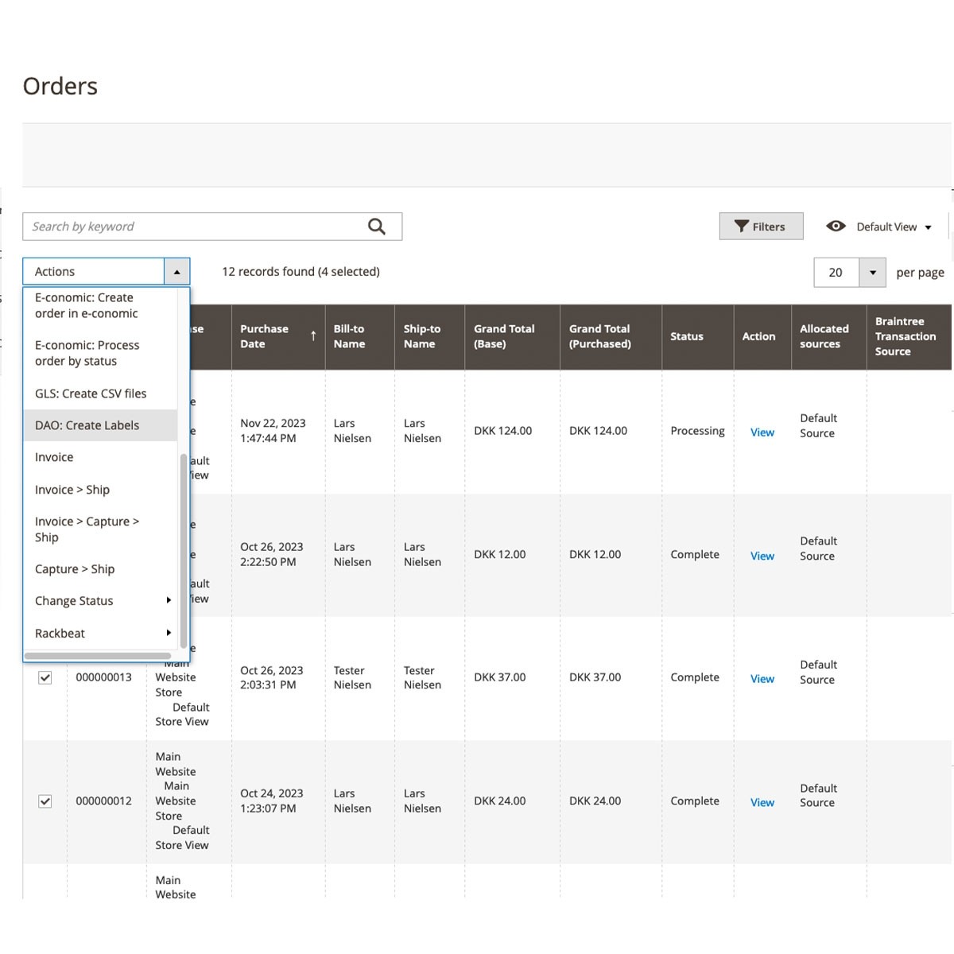Viewport: 954px width, 954px height.
Task: Select the Invoice > Ship action
Action: [72, 490]
